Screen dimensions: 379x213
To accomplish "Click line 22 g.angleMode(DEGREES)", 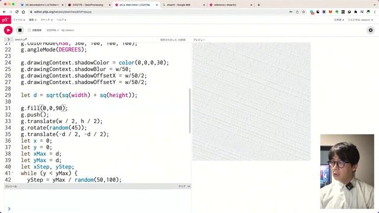I will (x=54, y=50).
